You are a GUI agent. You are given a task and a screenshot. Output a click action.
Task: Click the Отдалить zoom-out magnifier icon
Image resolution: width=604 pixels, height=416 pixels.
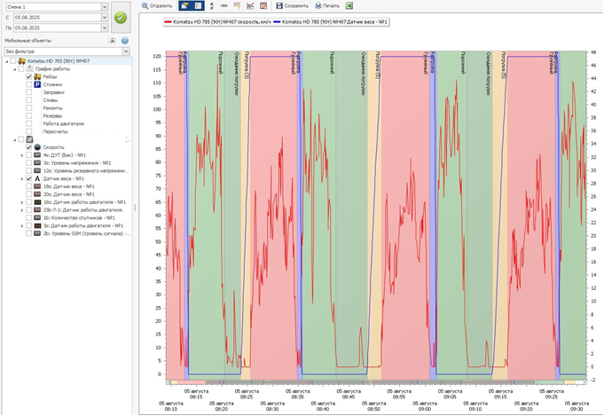tap(146, 5)
